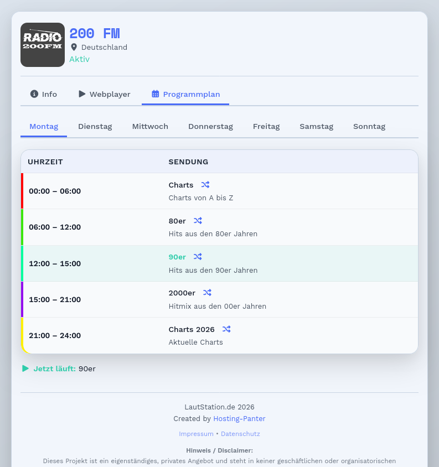Click the Radio 200FM station logo

43,45
